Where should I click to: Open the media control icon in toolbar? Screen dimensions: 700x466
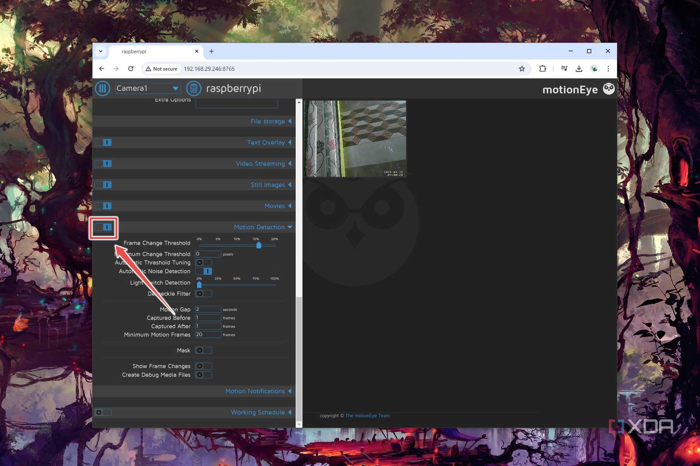tap(564, 69)
